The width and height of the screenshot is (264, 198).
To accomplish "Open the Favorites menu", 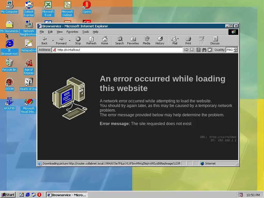I will point(72,32).
